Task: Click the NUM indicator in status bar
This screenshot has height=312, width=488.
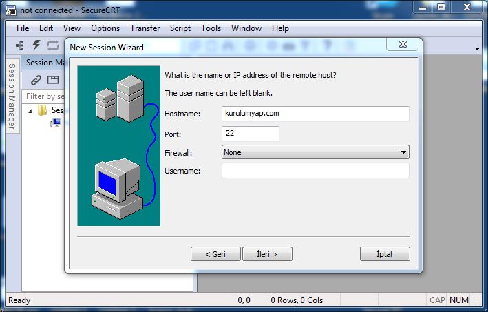Action: 459,300
